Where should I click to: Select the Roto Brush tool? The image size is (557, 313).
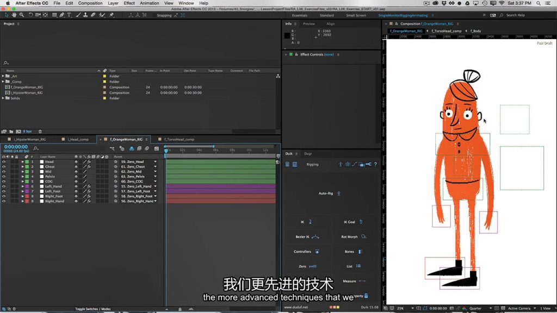click(x=102, y=15)
